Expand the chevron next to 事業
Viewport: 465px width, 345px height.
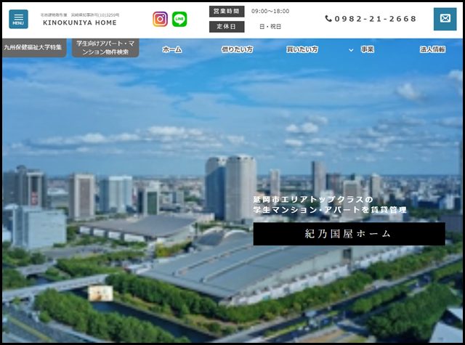tap(351, 50)
